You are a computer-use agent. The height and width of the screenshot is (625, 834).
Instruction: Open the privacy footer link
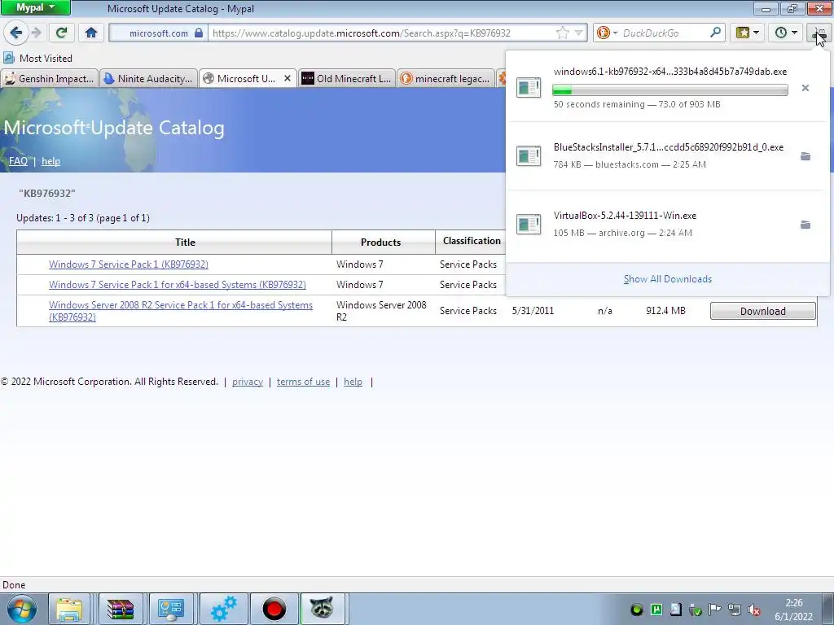(x=248, y=382)
